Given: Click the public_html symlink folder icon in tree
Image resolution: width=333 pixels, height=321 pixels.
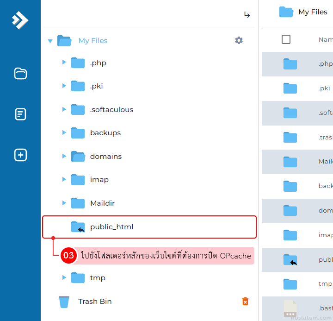Looking at the screenshot, I should tap(78, 227).
